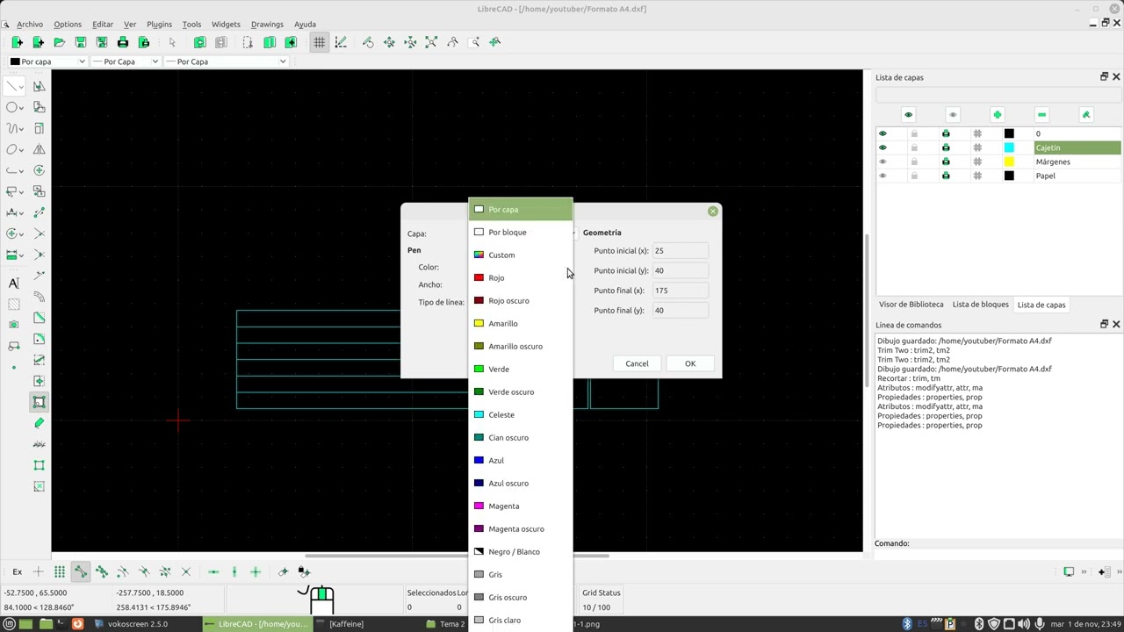
Task: Click the Free snap crosshair icon
Action: [38, 572]
